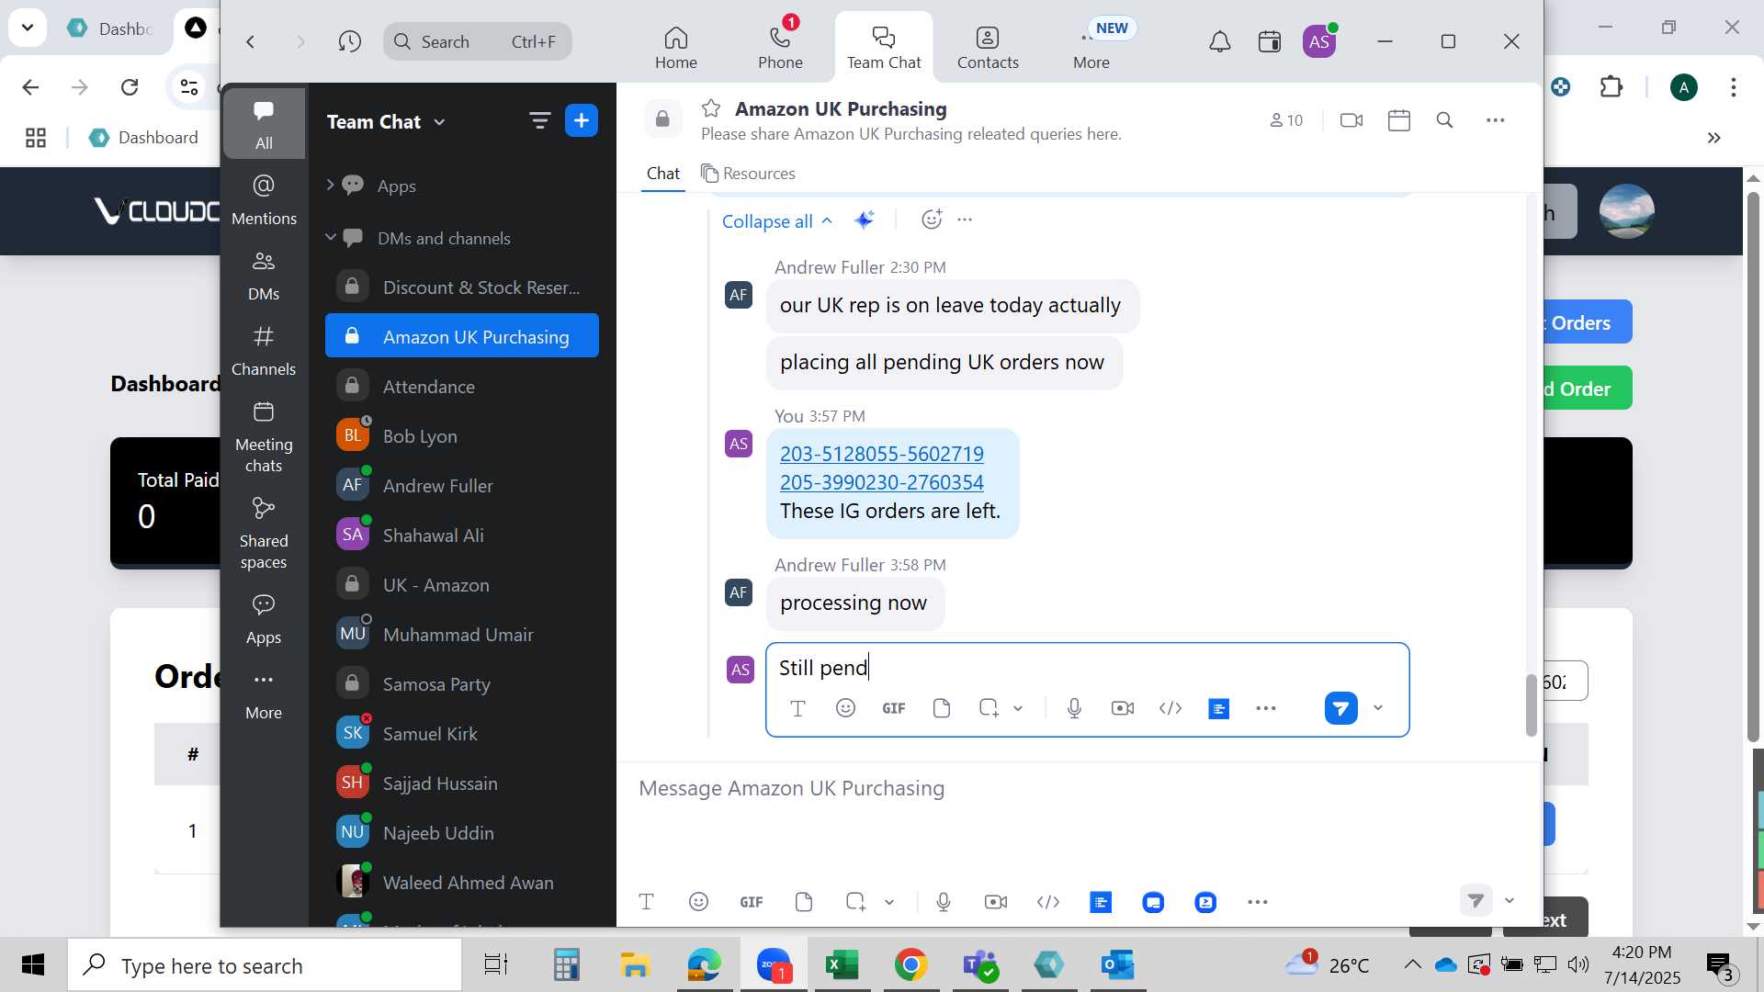Switch to the Home tab
This screenshot has width=1764, height=992.
pyautogui.click(x=676, y=48)
